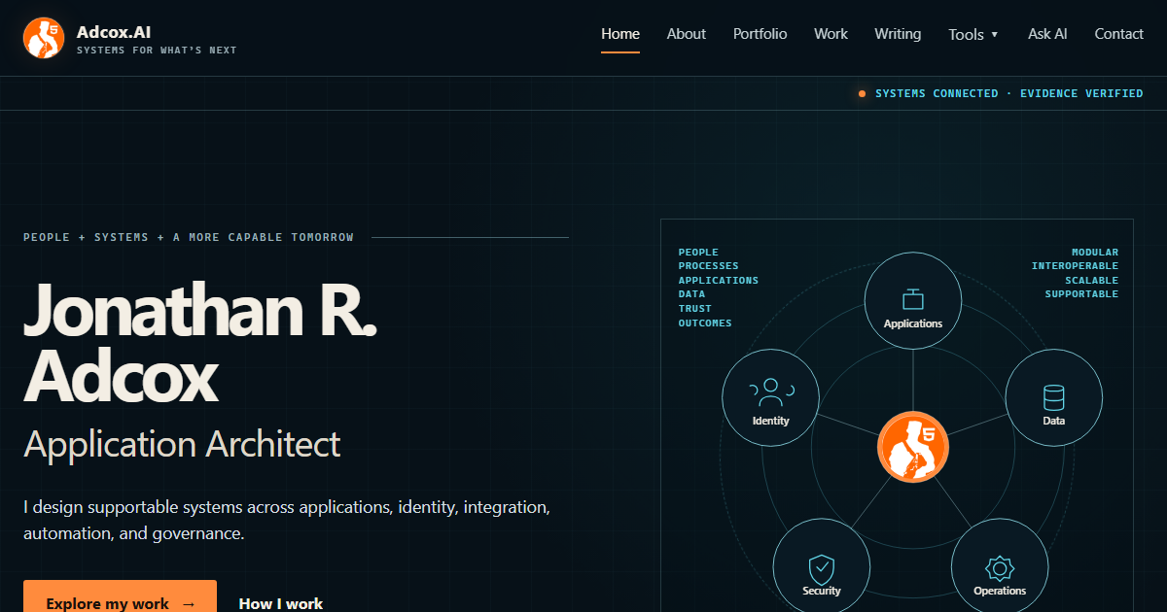
Task: Go to the Contact page
Action: 1119,34
